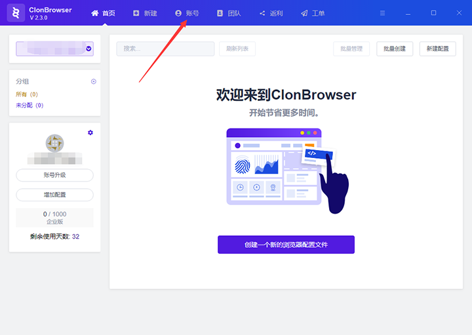The height and width of the screenshot is (335, 472).
Task: Click the user avatar image
Action: coord(54,144)
